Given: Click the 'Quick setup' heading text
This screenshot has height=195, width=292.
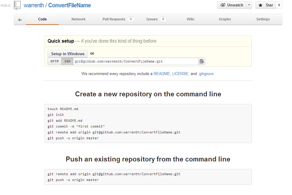Looking at the screenshot, I should coord(61,41).
